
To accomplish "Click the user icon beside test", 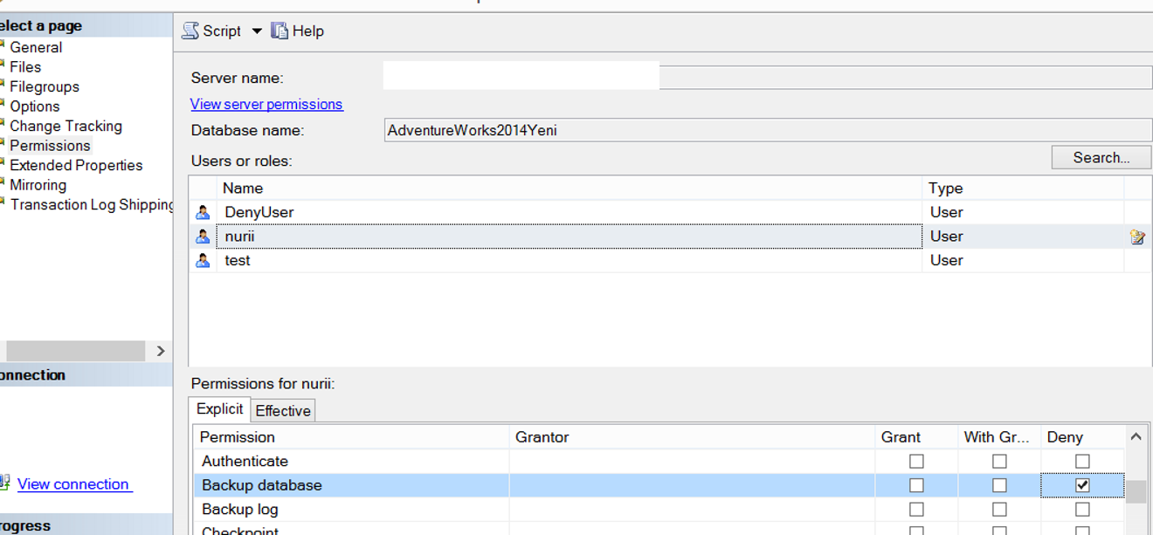I will click(203, 260).
